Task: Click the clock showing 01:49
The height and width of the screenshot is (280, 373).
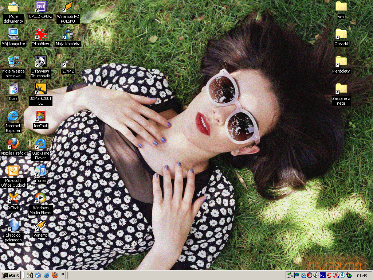Action: point(362,275)
